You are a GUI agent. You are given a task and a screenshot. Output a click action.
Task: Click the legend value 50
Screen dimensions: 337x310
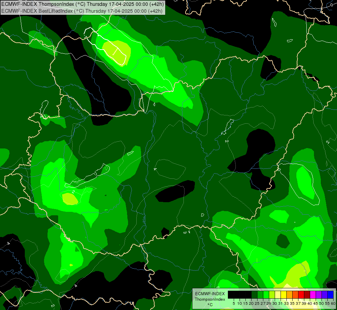322,303
